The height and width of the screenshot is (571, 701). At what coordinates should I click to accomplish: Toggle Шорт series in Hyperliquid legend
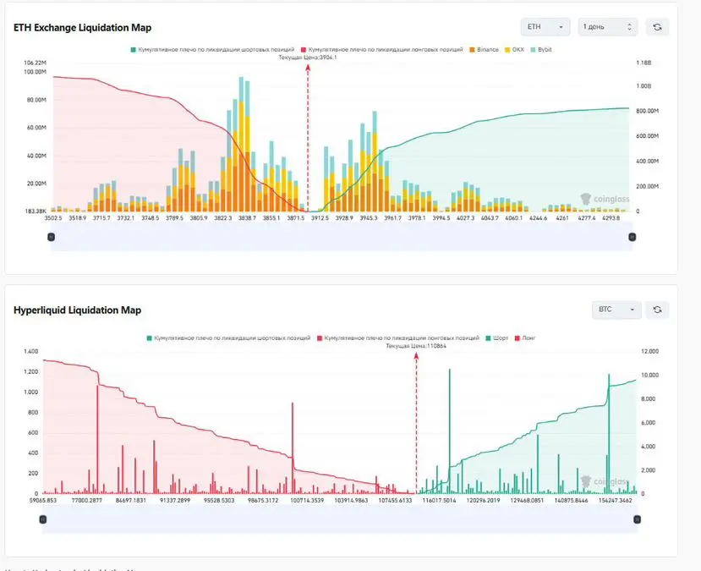496,338
